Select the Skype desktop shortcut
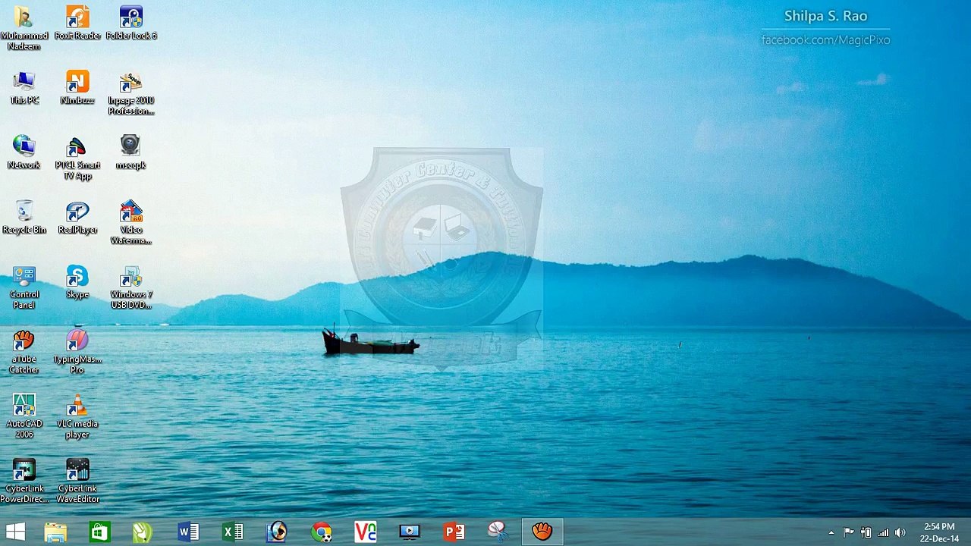The height and width of the screenshot is (546, 971). coord(77,282)
